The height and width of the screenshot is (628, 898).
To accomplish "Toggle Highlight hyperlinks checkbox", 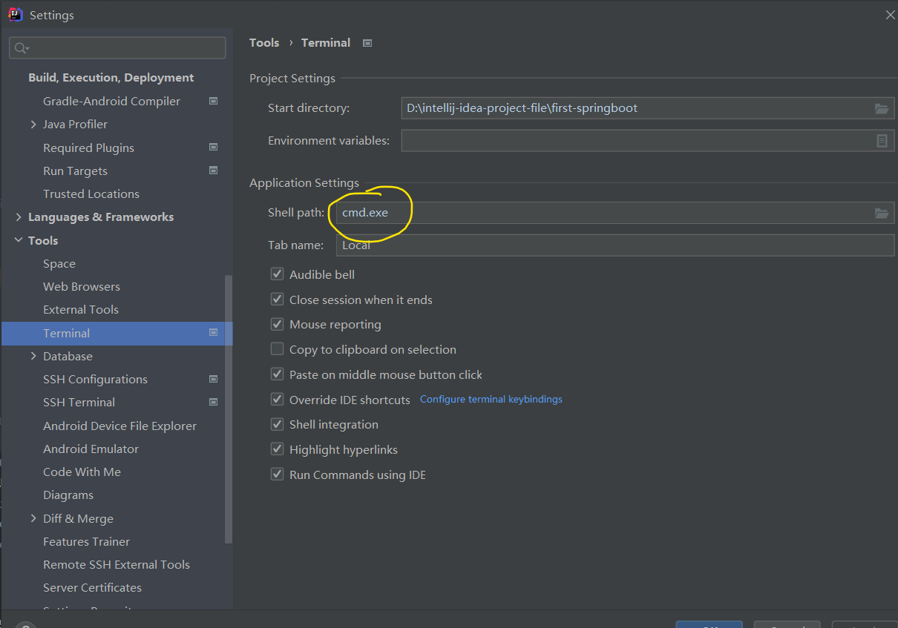I will (x=277, y=449).
